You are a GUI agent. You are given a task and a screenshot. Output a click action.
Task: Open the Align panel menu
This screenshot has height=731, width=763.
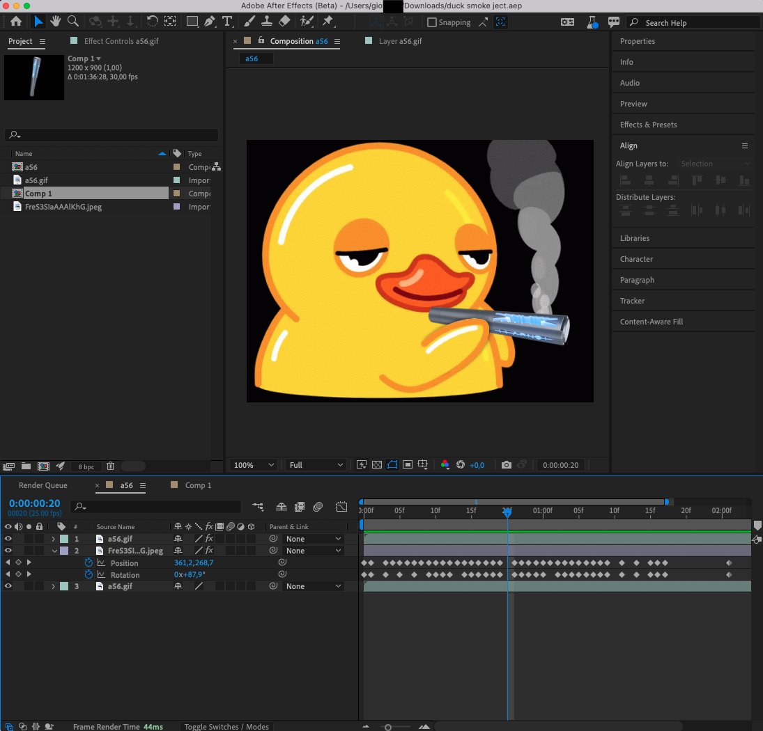coord(744,146)
